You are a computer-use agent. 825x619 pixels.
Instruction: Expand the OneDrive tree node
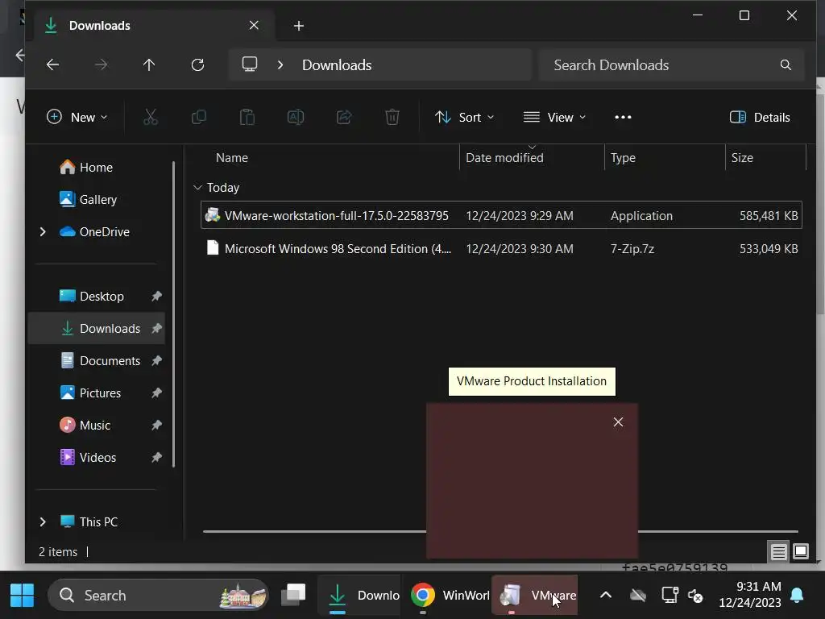pyautogui.click(x=43, y=231)
